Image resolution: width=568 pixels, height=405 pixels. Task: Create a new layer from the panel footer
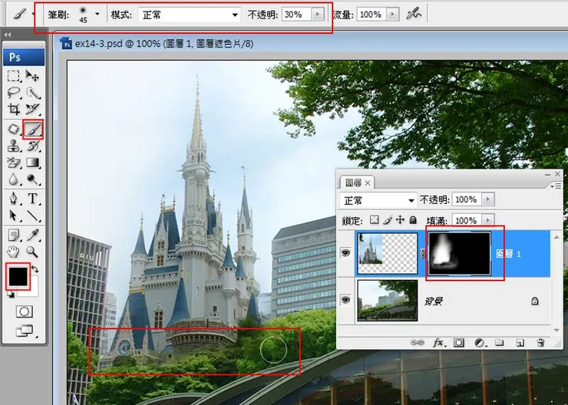(519, 342)
